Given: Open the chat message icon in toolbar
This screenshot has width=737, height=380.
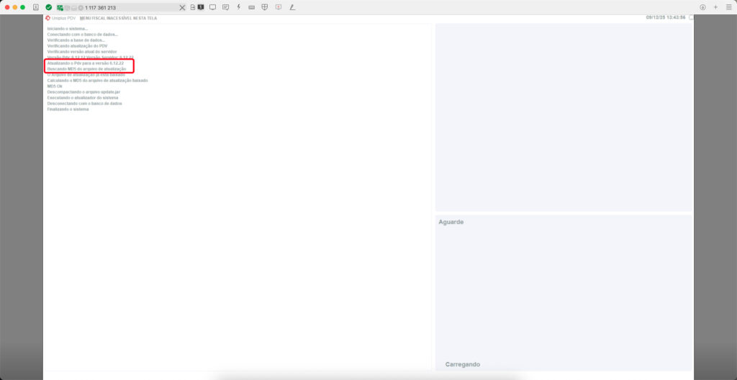Looking at the screenshot, I should pos(226,7).
